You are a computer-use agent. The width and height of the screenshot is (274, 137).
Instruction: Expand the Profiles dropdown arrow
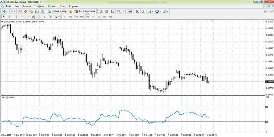pos(14,11)
